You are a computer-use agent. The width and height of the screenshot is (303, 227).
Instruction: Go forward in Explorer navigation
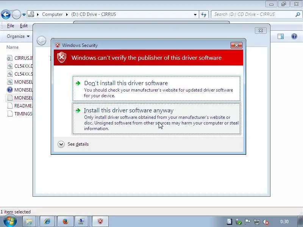tap(16, 14)
